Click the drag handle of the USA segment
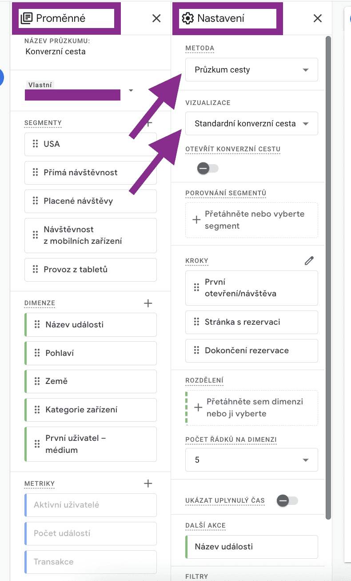This screenshot has width=351, height=581. pos(36,144)
